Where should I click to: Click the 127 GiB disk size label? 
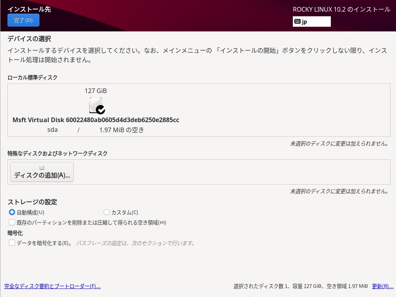96,91
